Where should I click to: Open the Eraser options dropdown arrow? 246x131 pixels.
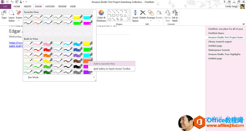click(x=19, y=20)
